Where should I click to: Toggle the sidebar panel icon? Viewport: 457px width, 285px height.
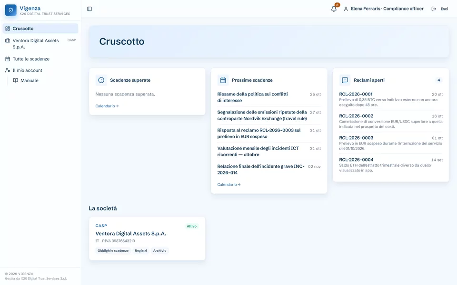click(x=89, y=9)
